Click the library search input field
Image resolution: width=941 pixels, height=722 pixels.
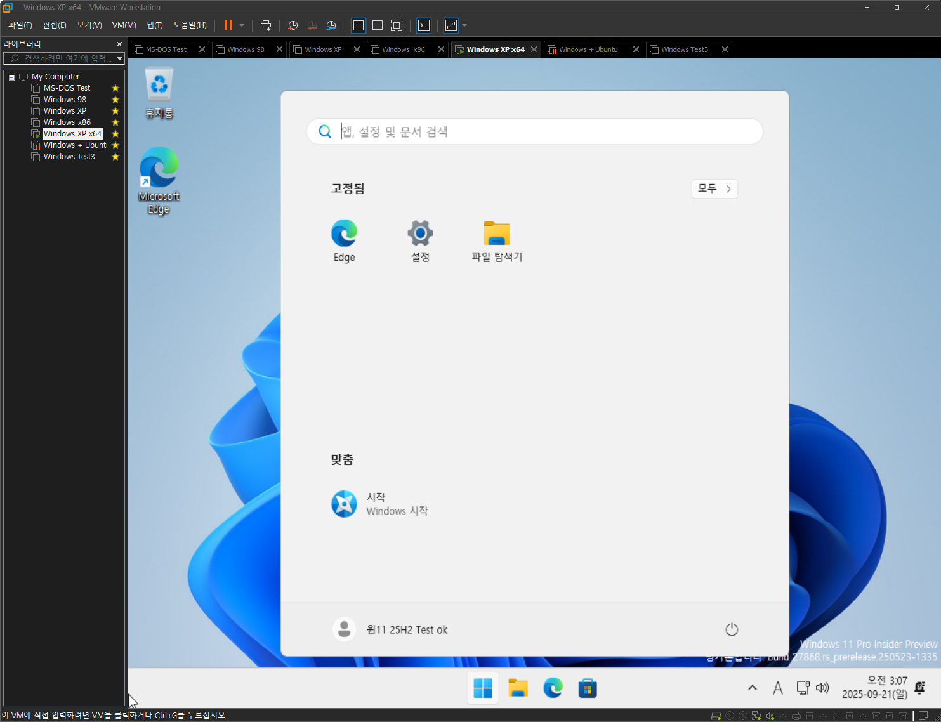(58, 58)
